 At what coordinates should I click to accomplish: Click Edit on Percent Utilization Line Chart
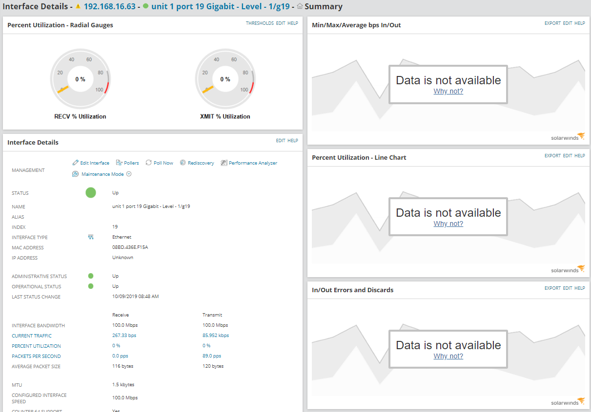tap(568, 156)
